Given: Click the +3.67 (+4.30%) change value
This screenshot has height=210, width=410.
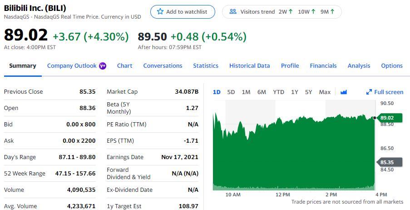Looking at the screenshot, I should pyautogui.click(x=91, y=37).
